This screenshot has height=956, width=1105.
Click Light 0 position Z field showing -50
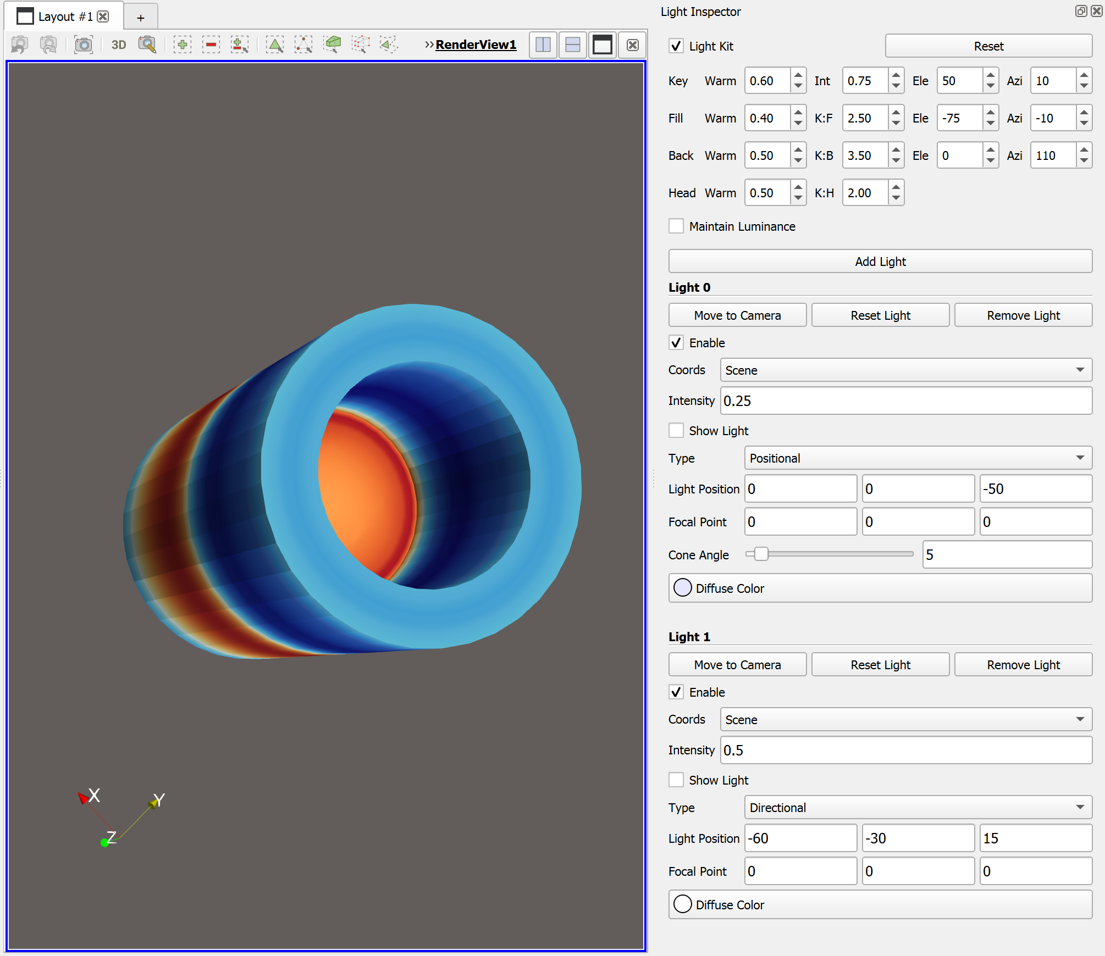tap(1036, 488)
